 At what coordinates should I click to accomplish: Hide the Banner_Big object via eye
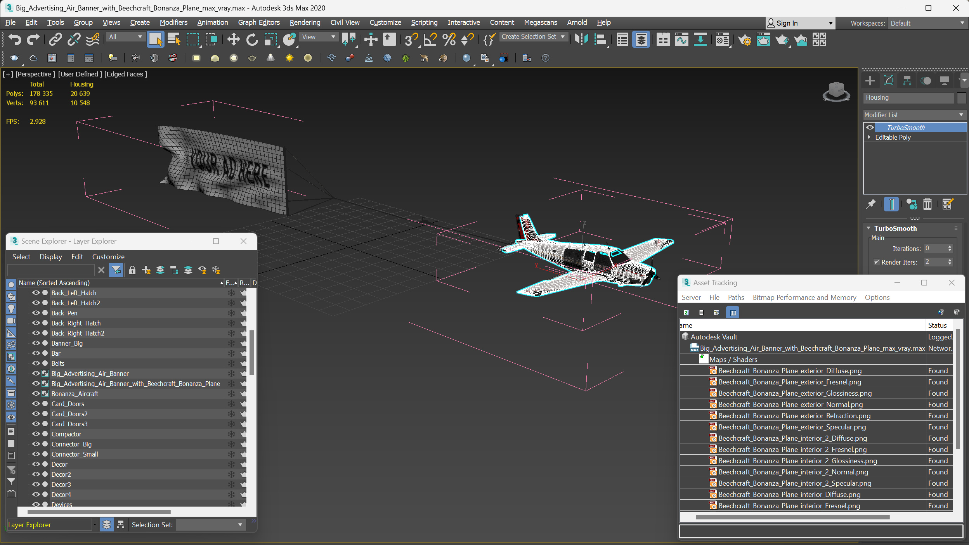click(36, 343)
